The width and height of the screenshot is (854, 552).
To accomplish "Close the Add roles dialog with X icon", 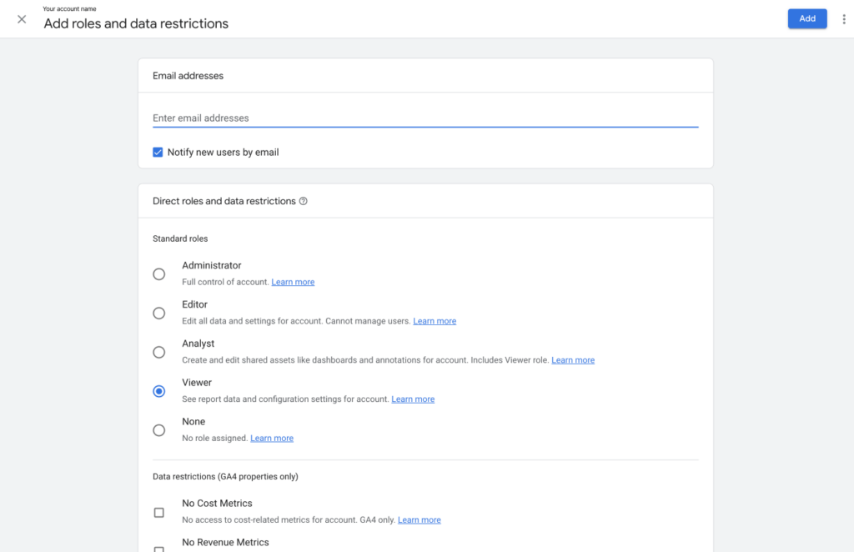I will (x=22, y=19).
